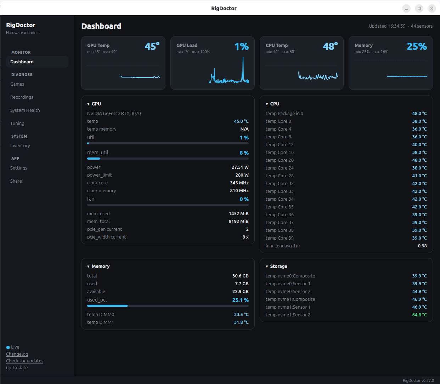Screen dimensions: 440x384
Task: Click the pcie_gen current row
Action: [x=168, y=229]
